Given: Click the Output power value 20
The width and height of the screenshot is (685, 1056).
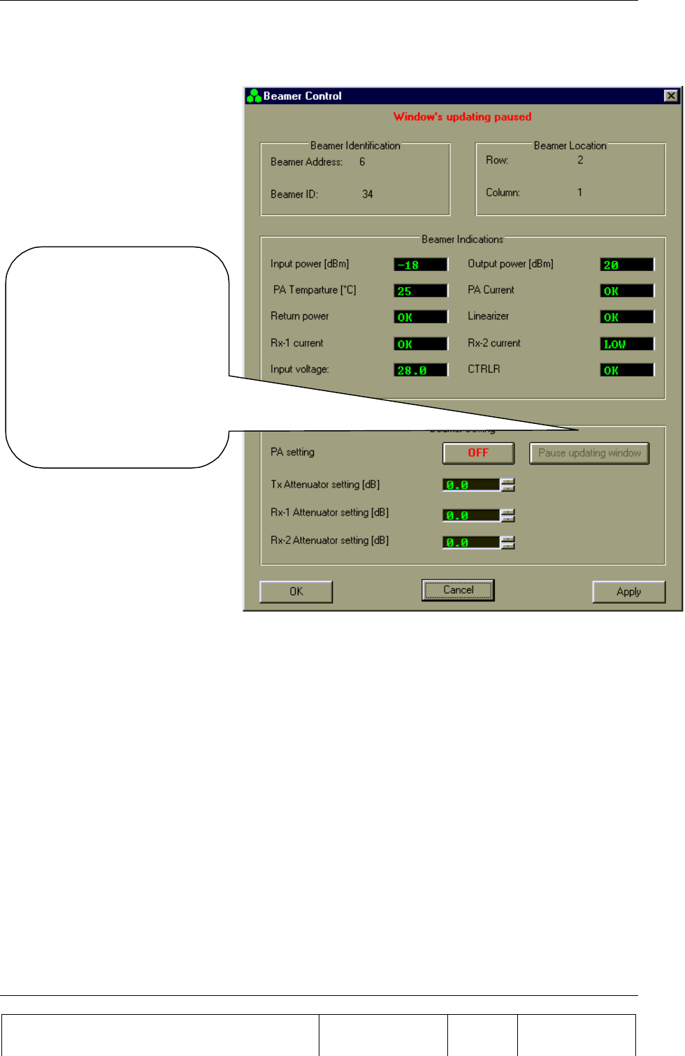Looking at the screenshot, I should tap(627, 265).
